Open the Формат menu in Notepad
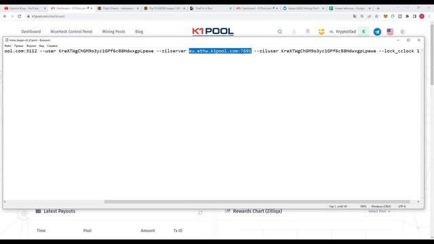The height and width of the screenshot is (244, 434). [x=31, y=45]
